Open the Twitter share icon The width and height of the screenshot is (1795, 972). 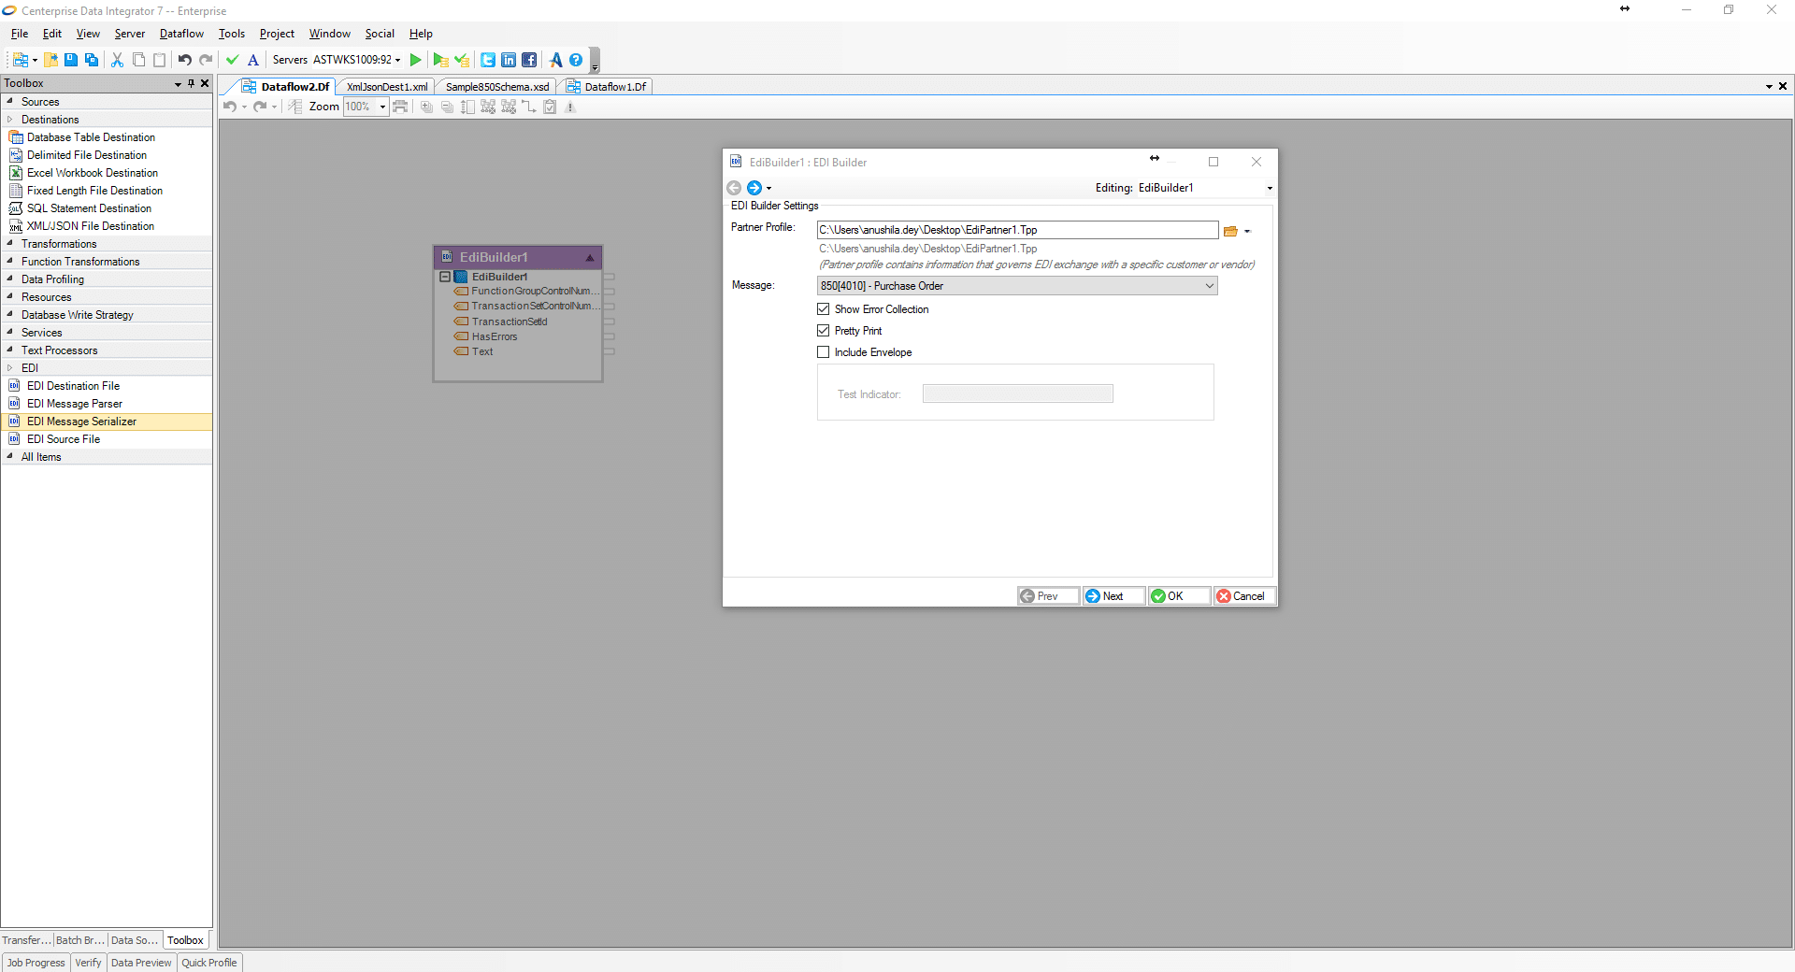pyautogui.click(x=488, y=60)
